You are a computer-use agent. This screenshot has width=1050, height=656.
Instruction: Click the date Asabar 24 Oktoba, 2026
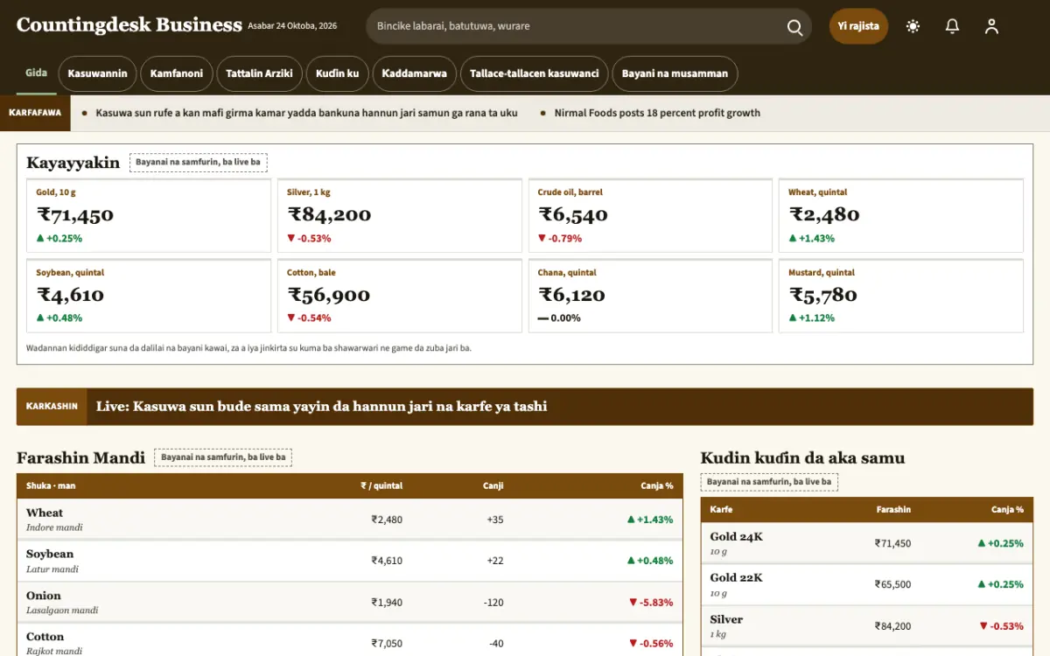[292, 26]
